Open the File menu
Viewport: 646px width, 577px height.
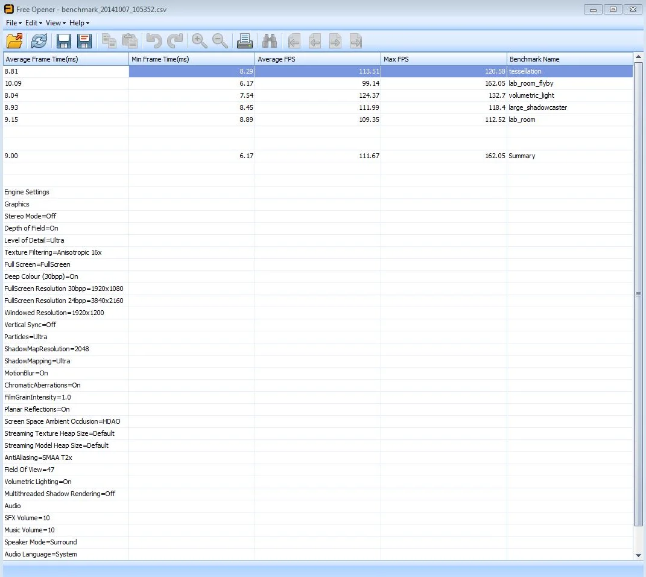click(14, 23)
